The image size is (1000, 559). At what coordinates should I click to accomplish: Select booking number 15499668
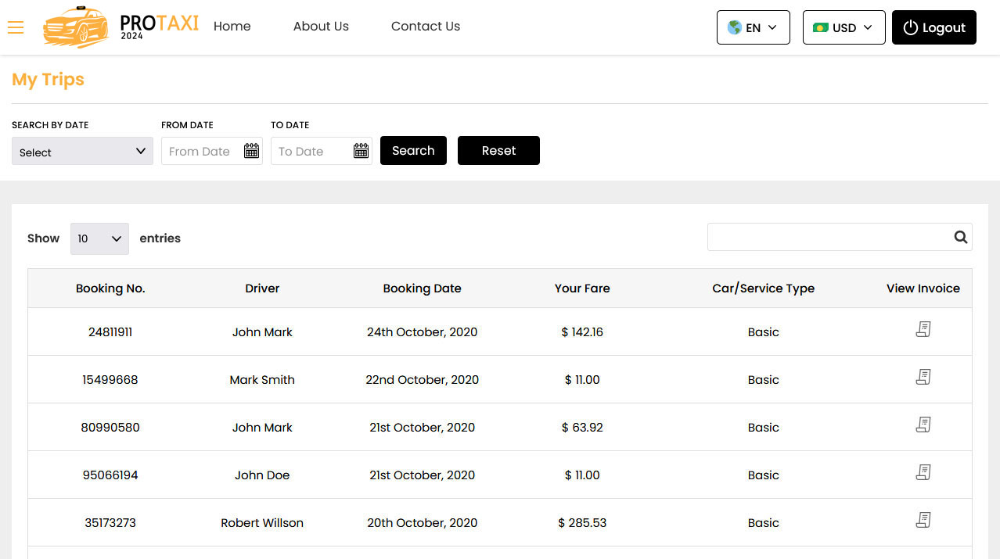[110, 380]
